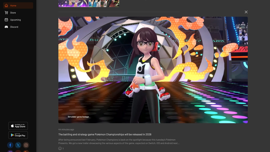270x152 pixels.
Task: Open the Discord link in sidebar
Action: (18, 27)
